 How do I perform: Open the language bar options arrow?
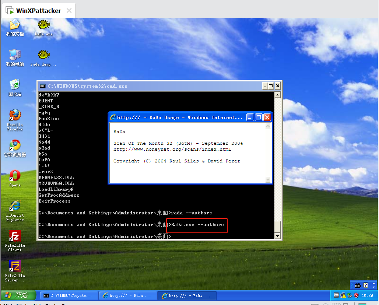point(374,287)
